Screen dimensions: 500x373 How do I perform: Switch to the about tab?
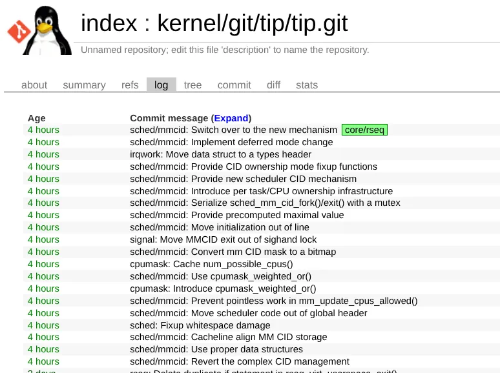(34, 85)
